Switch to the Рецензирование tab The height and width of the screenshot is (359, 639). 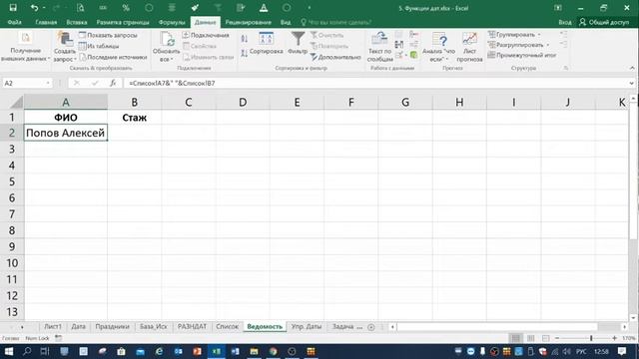coord(249,22)
